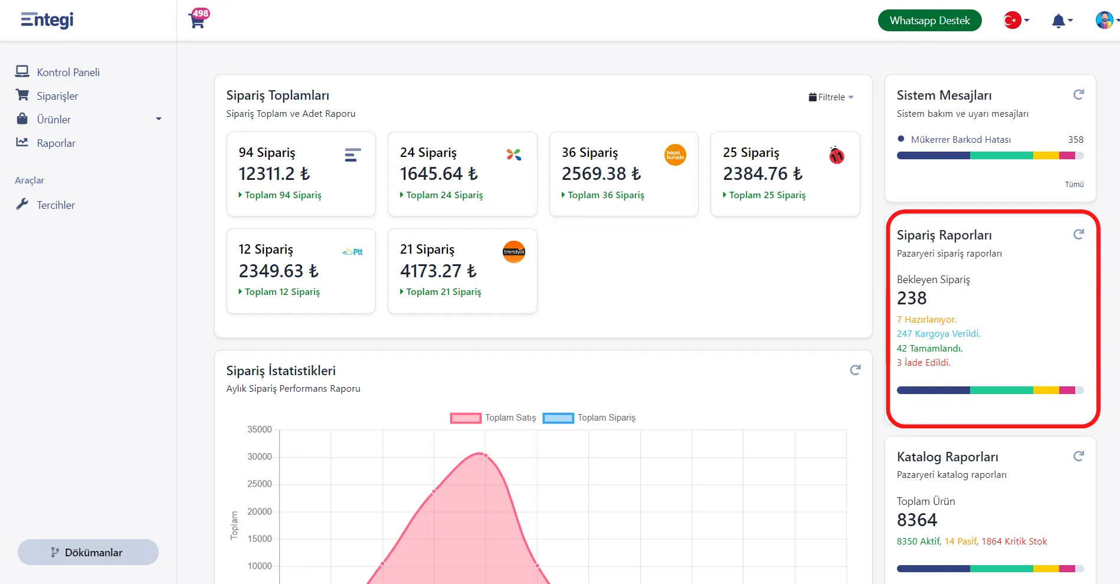
Task: Click the Raporlar chart icon
Action: click(x=22, y=142)
